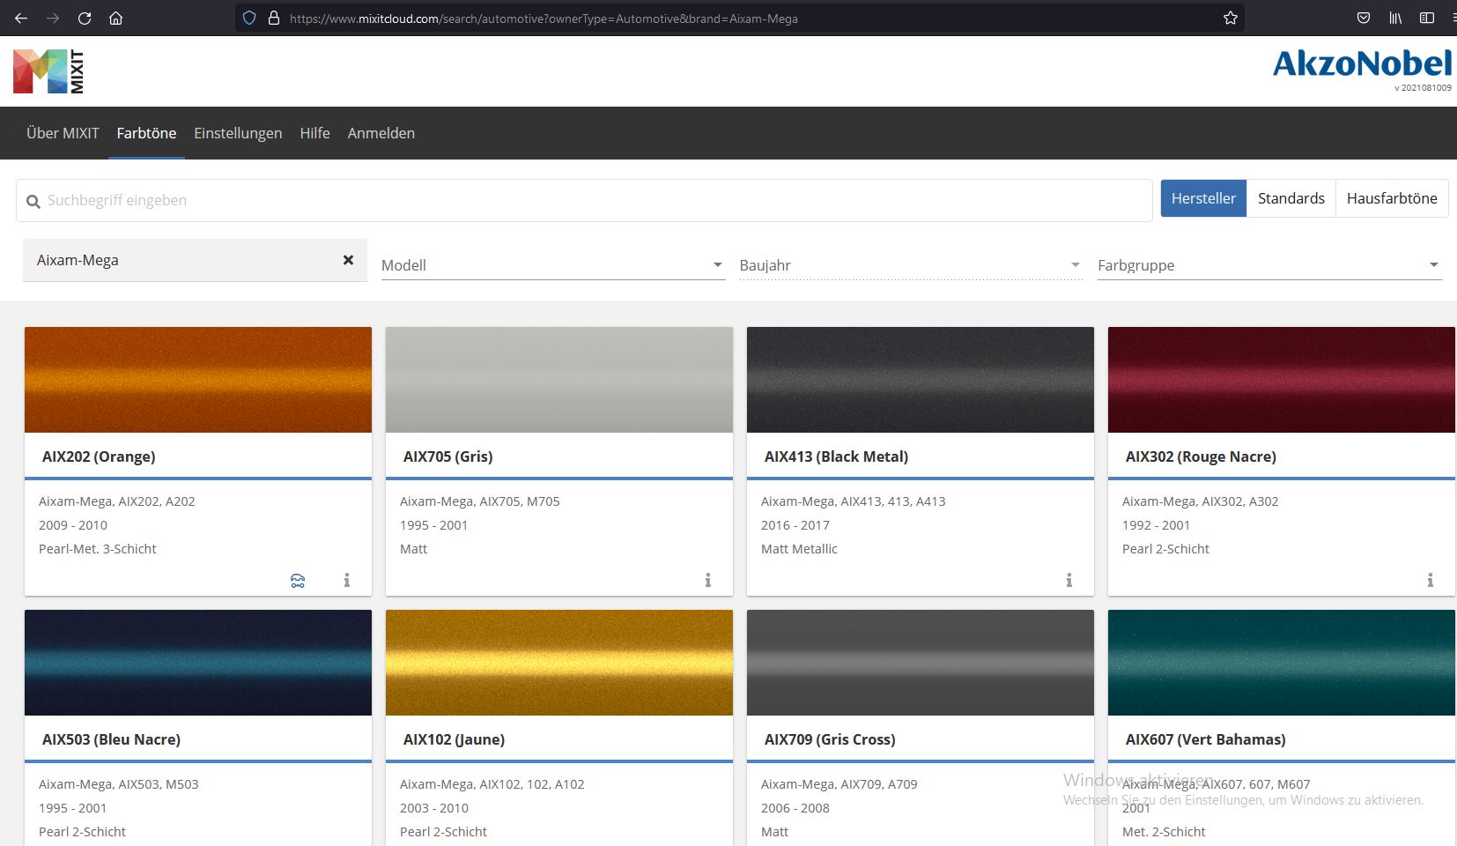
Task: Click text 'Aixam-Mega, AIX705, M705'
Action: click(x=479, y=501)
